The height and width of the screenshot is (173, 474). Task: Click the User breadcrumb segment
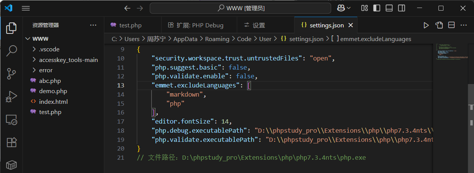[x=265, y=39]
